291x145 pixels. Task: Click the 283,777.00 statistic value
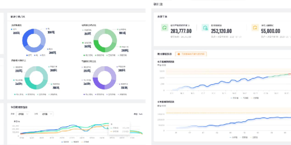coord(181,31)
